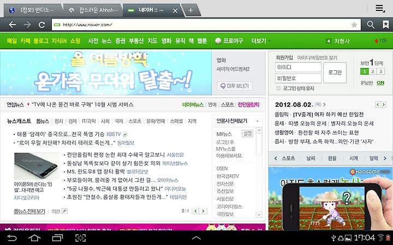Click 톱뉴스전체보기 link
Viewport: 393px width, 245px height.
pyautogui.click(x=29, y=211)
